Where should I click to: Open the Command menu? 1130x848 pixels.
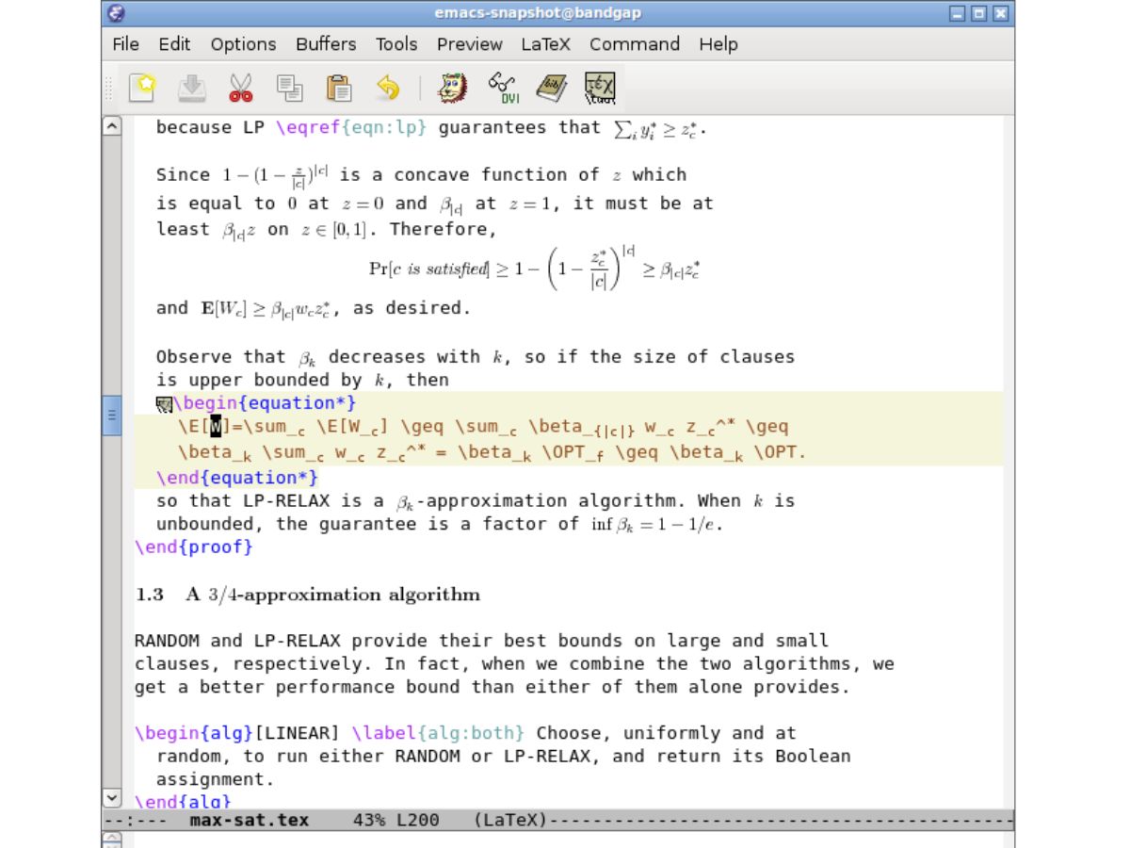pyautogui.click(x=635, y=44)
